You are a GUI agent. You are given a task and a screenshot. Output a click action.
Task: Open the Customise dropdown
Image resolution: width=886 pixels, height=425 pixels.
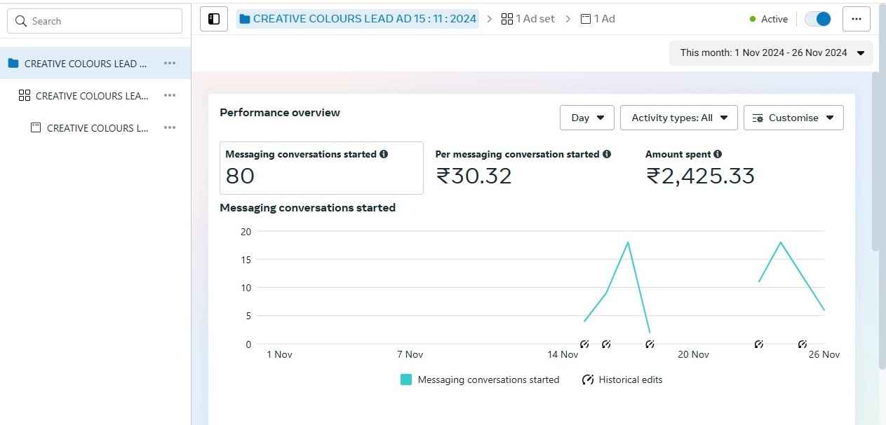[x=793, y=118]
